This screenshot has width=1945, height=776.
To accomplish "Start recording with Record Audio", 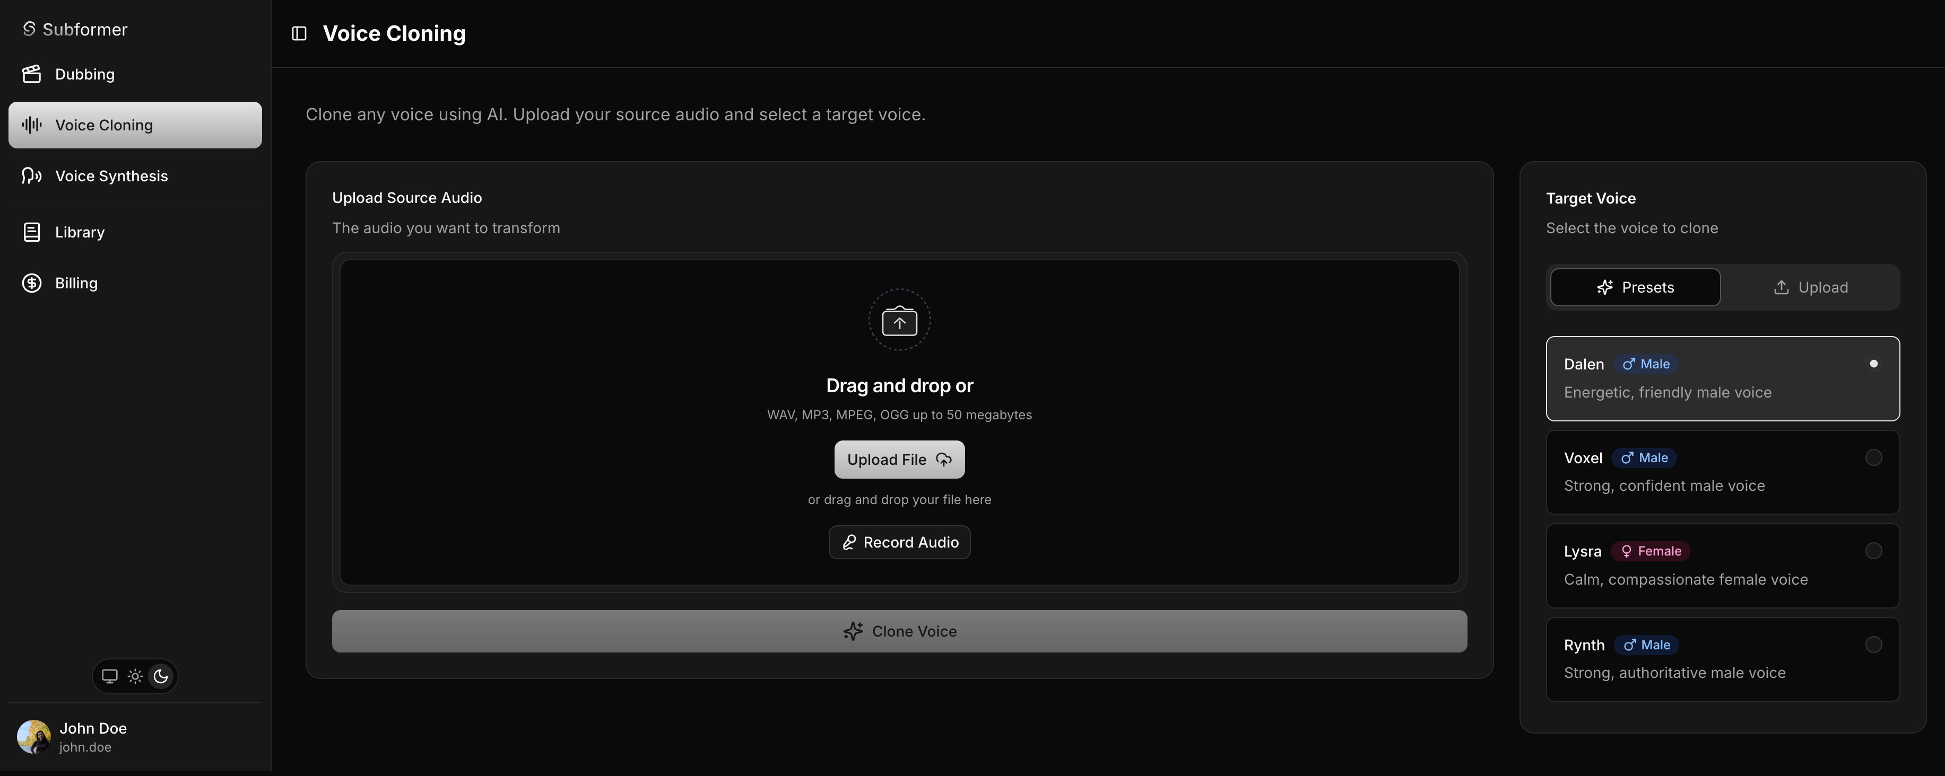I will [x=899, y=542].
